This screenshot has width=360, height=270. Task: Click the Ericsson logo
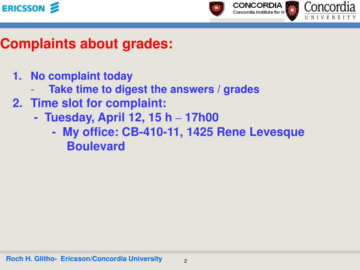coord(31,8)
